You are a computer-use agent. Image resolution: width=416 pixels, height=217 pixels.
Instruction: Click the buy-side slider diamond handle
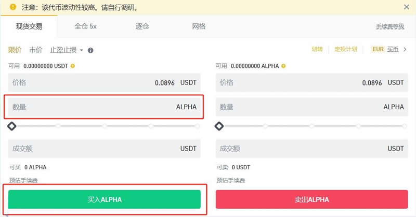(11, 126)
